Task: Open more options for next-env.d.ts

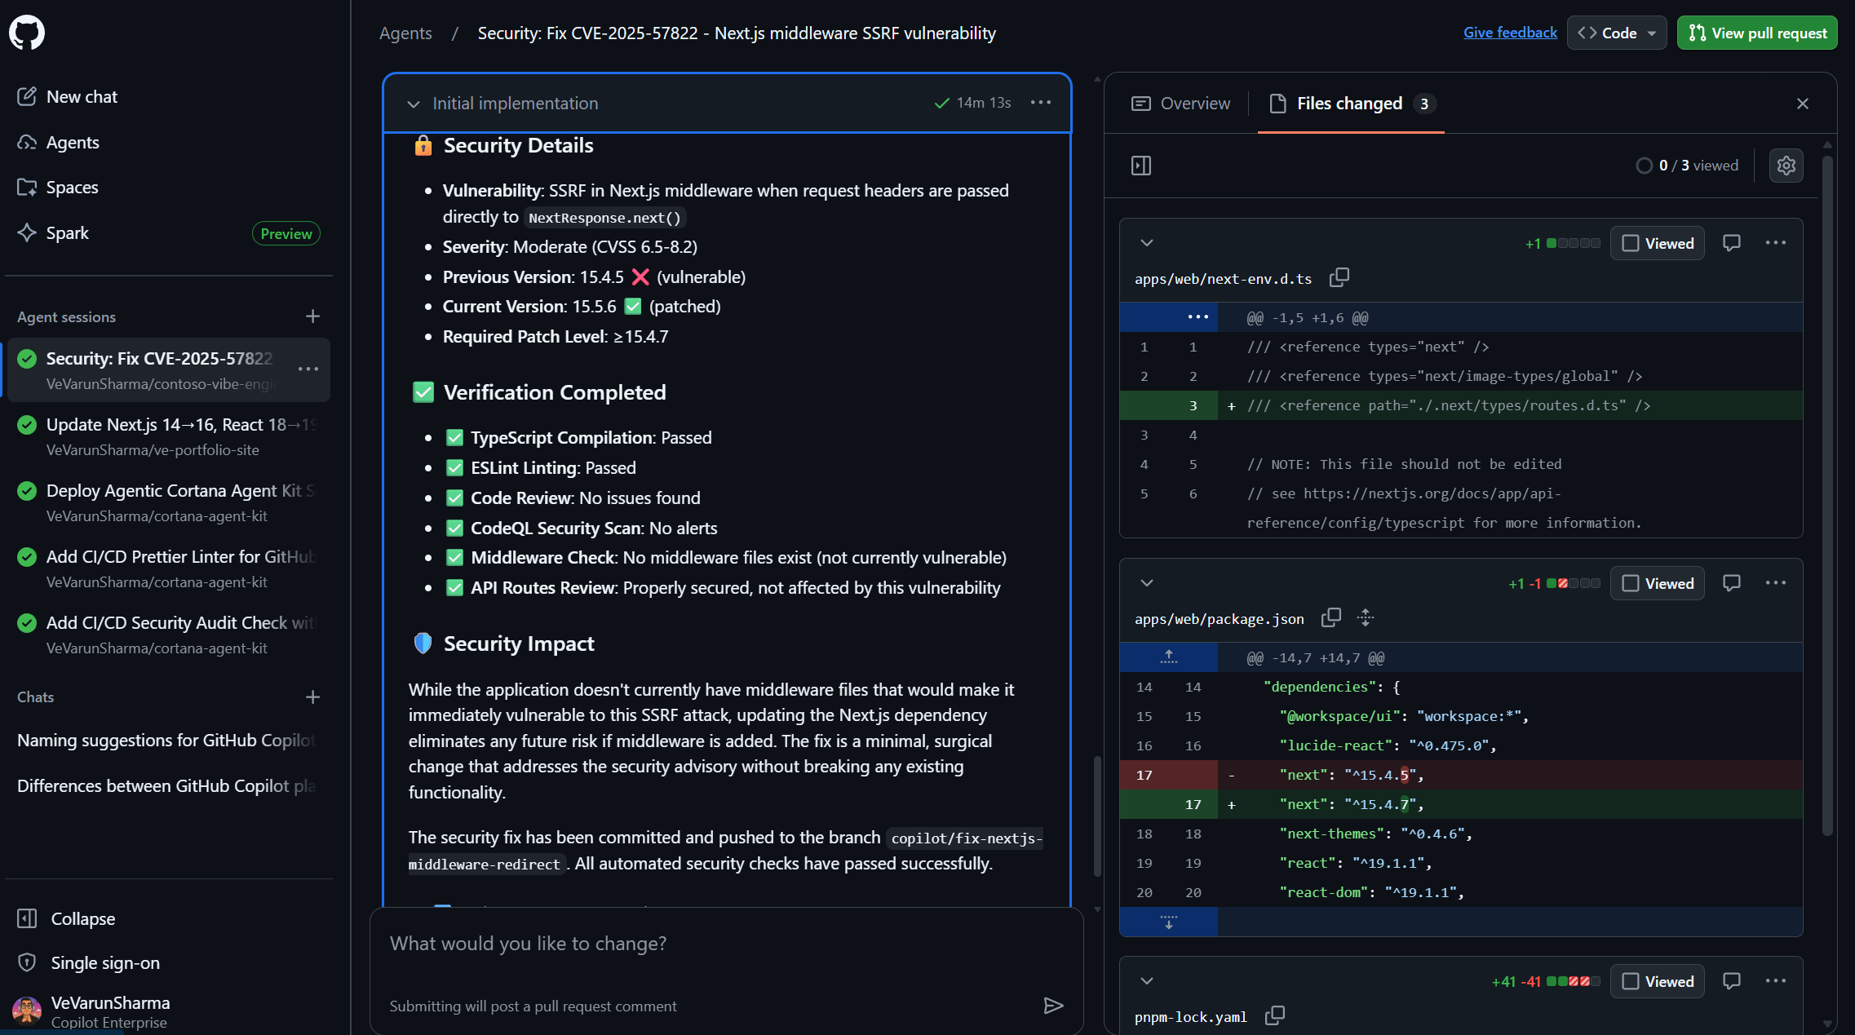Action: 1776,243
